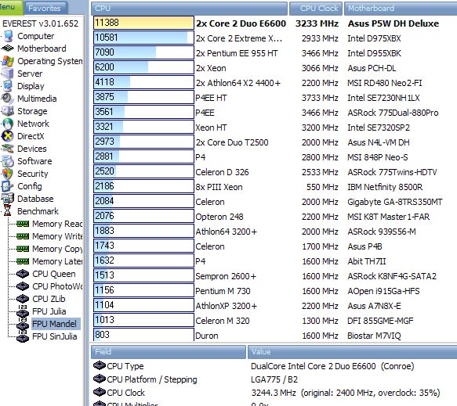The image size is (457, 406).
Task: Click the Memory Latency RAM icon
Action: pos(23,261)
